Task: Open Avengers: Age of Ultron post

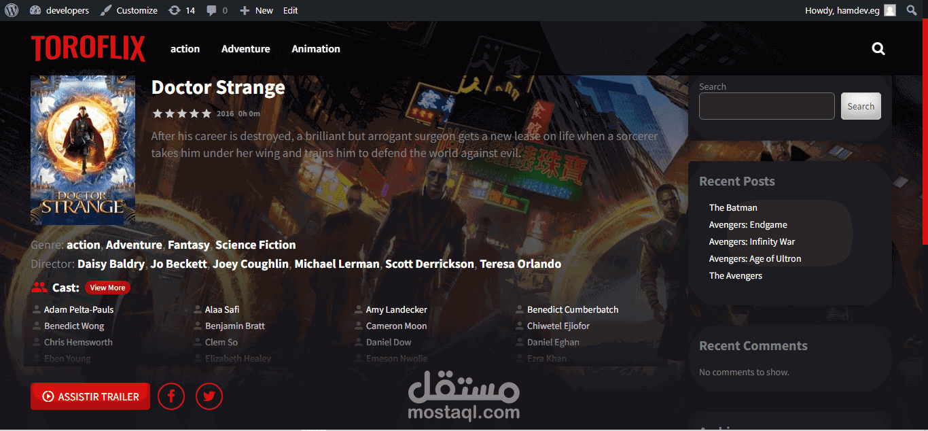Action: pyautogui.click(x=755, y=259)
